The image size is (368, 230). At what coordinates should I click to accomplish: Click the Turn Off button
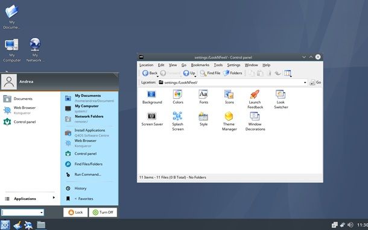(x=103, y=212)
